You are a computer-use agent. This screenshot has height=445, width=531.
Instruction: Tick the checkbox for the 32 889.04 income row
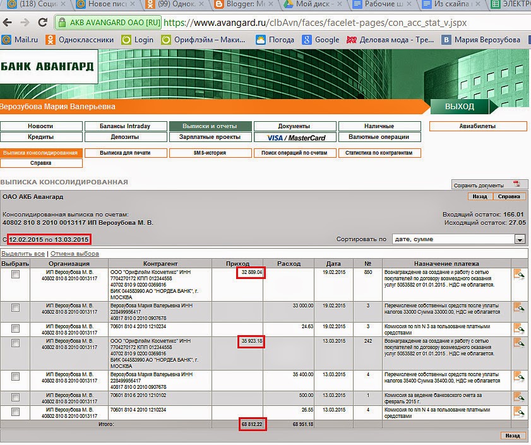point(15,275)
